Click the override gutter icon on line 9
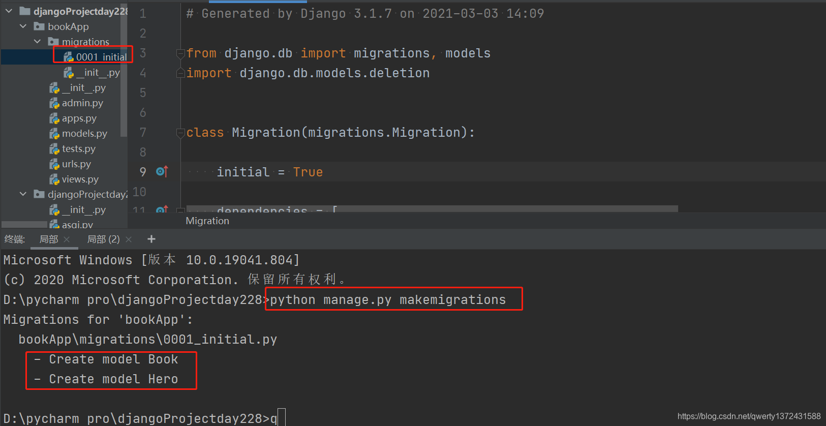This screenshot has height=426, width=826. 162,171
